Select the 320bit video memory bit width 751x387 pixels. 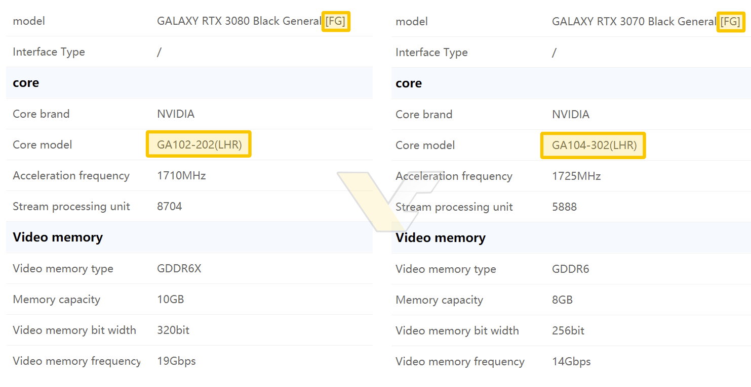coord(173,330)
